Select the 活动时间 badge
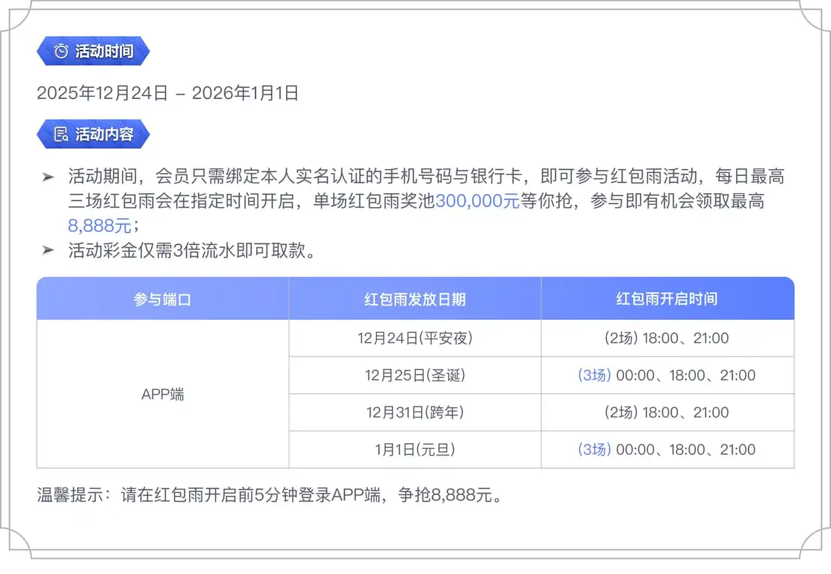The width and height of the screenshot is (831, 574). pyautogui.click(x=93, y=50)
